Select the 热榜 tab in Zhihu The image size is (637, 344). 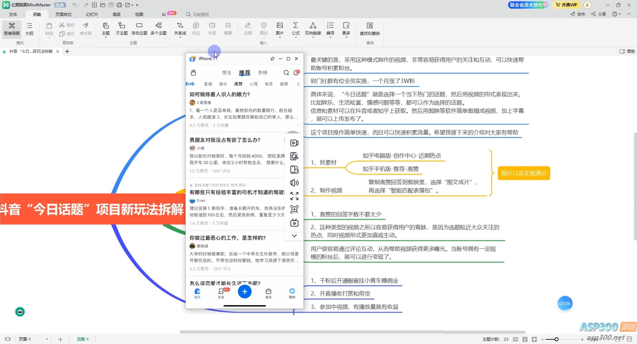[263, 73]
